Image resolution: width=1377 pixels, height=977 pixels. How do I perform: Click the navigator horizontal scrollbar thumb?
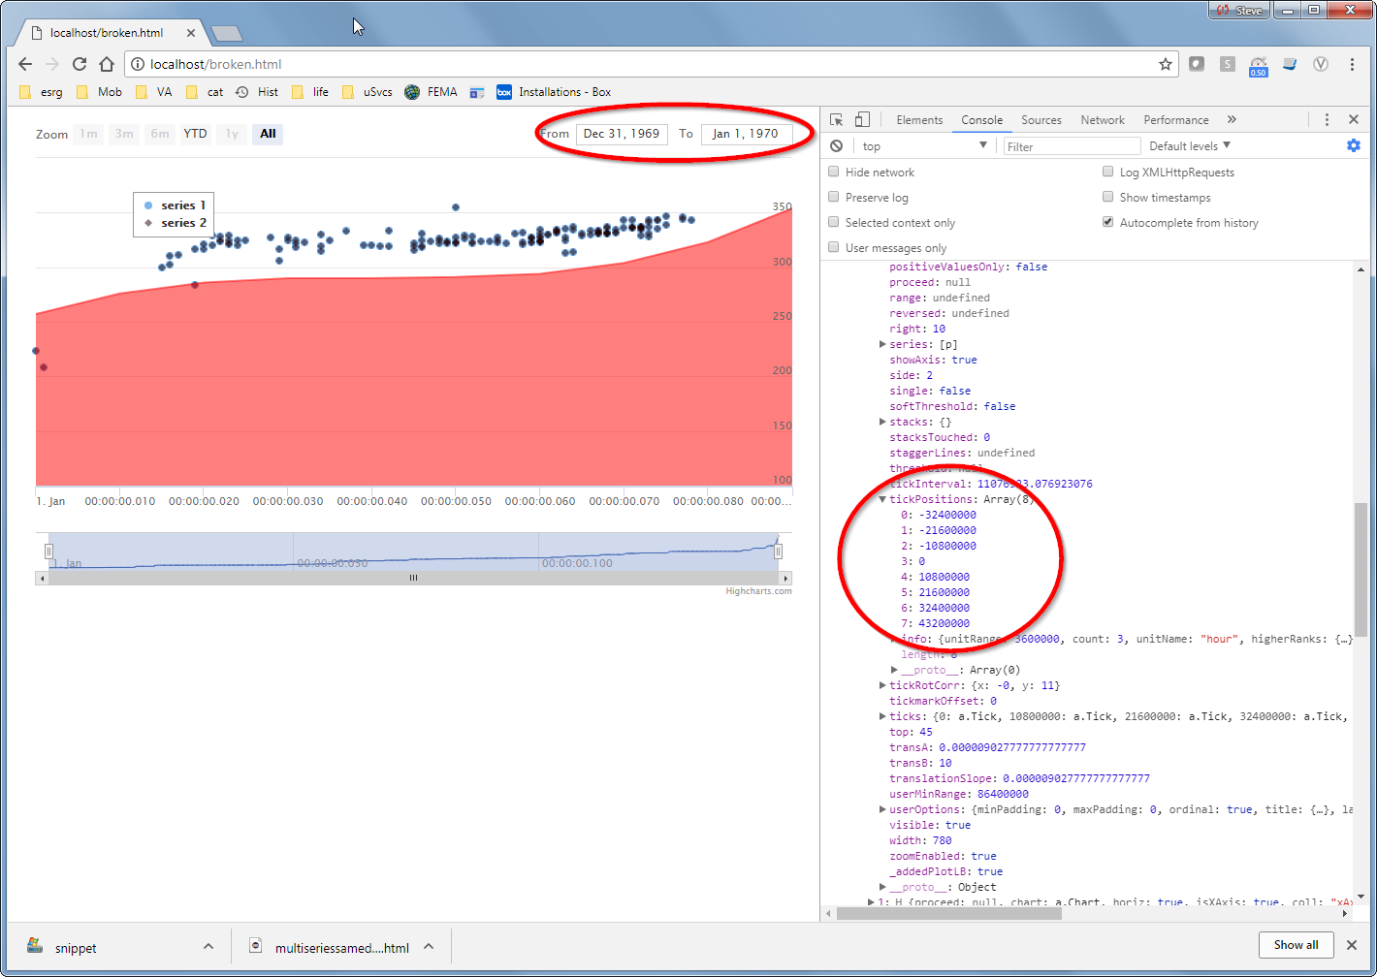click(x=413, y=578)
